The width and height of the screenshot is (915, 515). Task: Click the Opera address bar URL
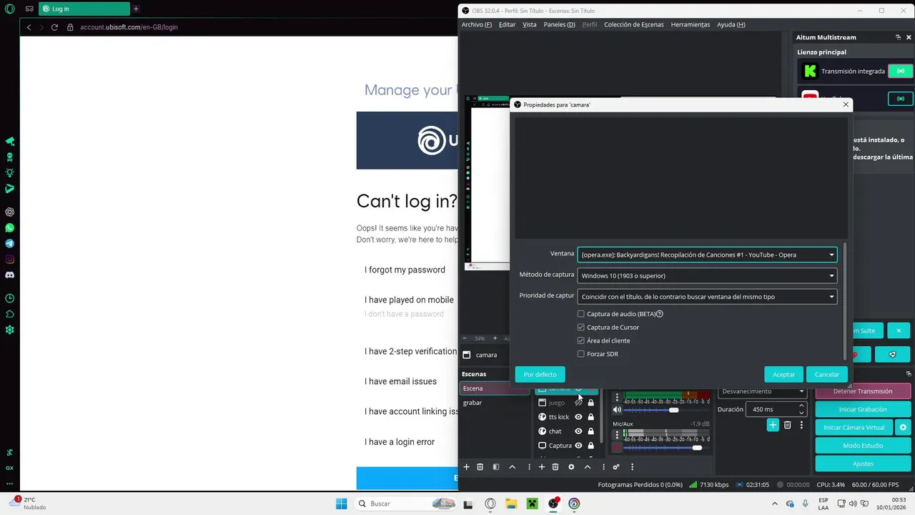(129, 27)
